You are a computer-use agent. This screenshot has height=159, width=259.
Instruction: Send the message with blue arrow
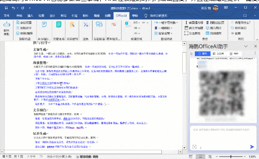pos(252,146)
